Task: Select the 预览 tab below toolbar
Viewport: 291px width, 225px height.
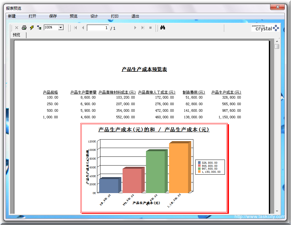Action: (x=17, y=35)
